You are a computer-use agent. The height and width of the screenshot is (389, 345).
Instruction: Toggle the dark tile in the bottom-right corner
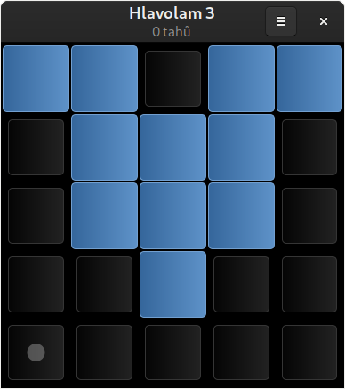[309, 353]
